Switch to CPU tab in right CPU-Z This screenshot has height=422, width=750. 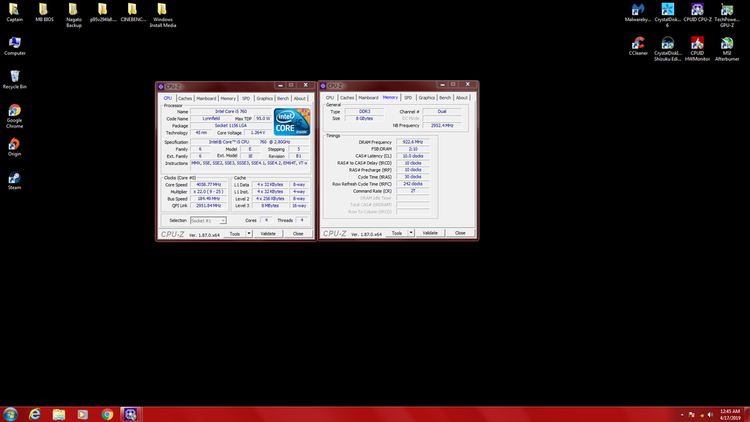[330, 97]
